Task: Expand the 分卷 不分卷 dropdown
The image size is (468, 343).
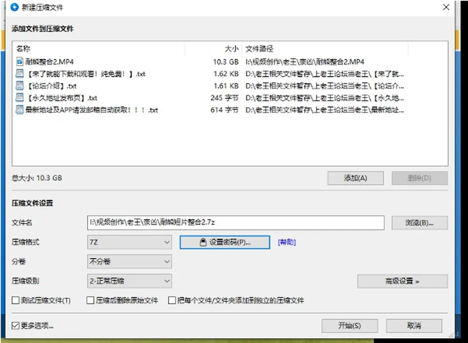Action: [x=130, y=262]
